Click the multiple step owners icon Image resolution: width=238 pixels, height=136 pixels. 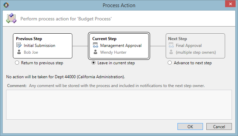pos(171,52)
